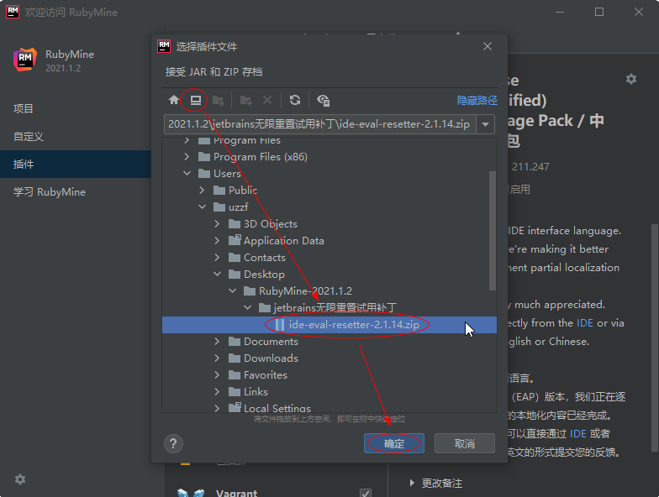Click the plugin details panel scrollbar

click(655, 337)
